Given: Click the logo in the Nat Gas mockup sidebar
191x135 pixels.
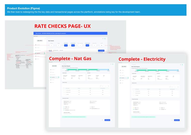Looking at the screenshot, I should pos(54,66).
